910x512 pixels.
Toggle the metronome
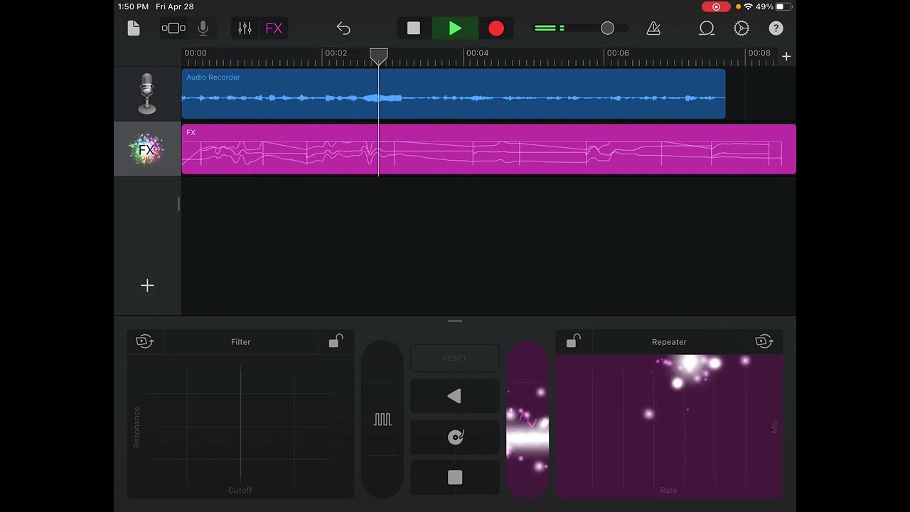click(653, 28)
